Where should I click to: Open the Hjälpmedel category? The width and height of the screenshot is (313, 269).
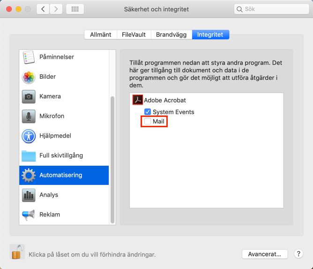tap(64, 136)
